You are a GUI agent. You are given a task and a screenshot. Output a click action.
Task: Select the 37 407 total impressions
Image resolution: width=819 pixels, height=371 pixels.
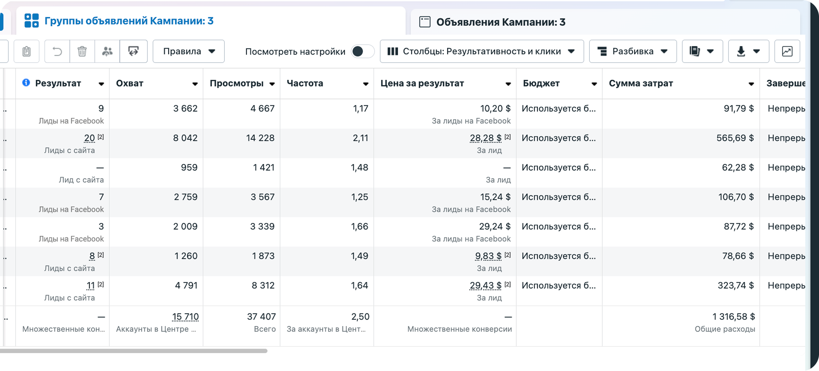coord(261,316)
